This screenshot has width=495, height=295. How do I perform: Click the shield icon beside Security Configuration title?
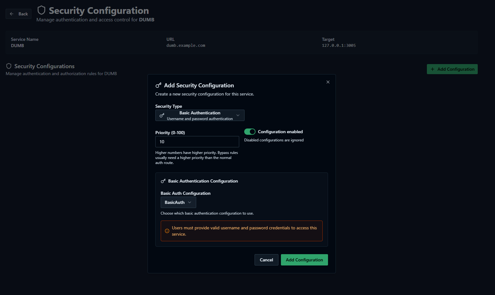pos(41,10)
